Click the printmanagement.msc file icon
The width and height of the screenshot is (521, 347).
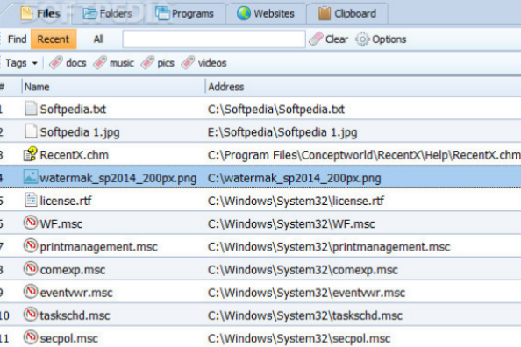point(31,245)
